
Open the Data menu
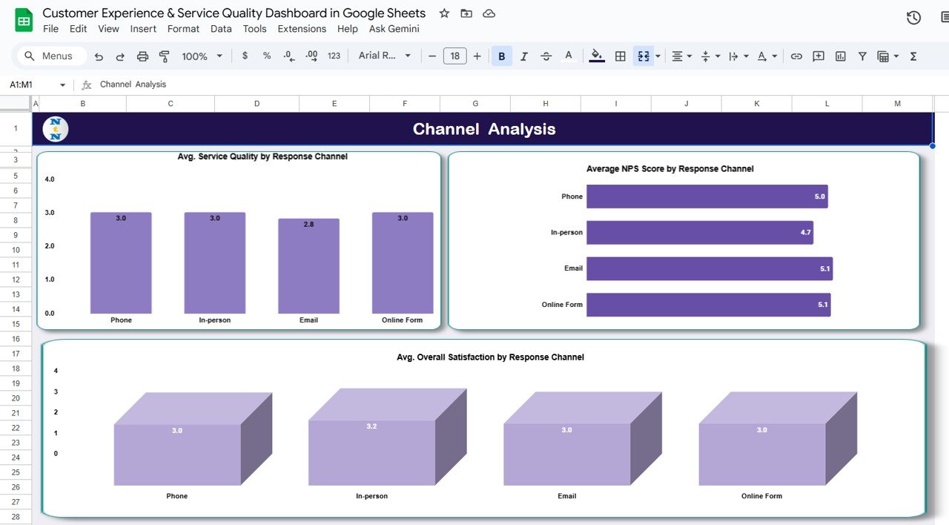pos(220,29)
